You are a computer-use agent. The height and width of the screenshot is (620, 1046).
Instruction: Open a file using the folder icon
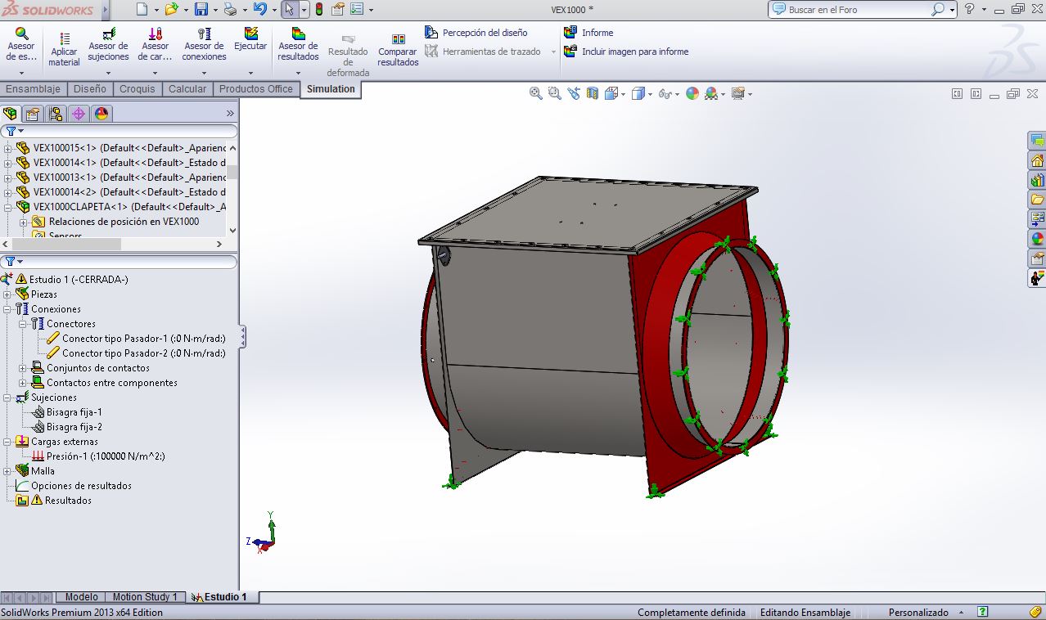(x=171, y=10)
